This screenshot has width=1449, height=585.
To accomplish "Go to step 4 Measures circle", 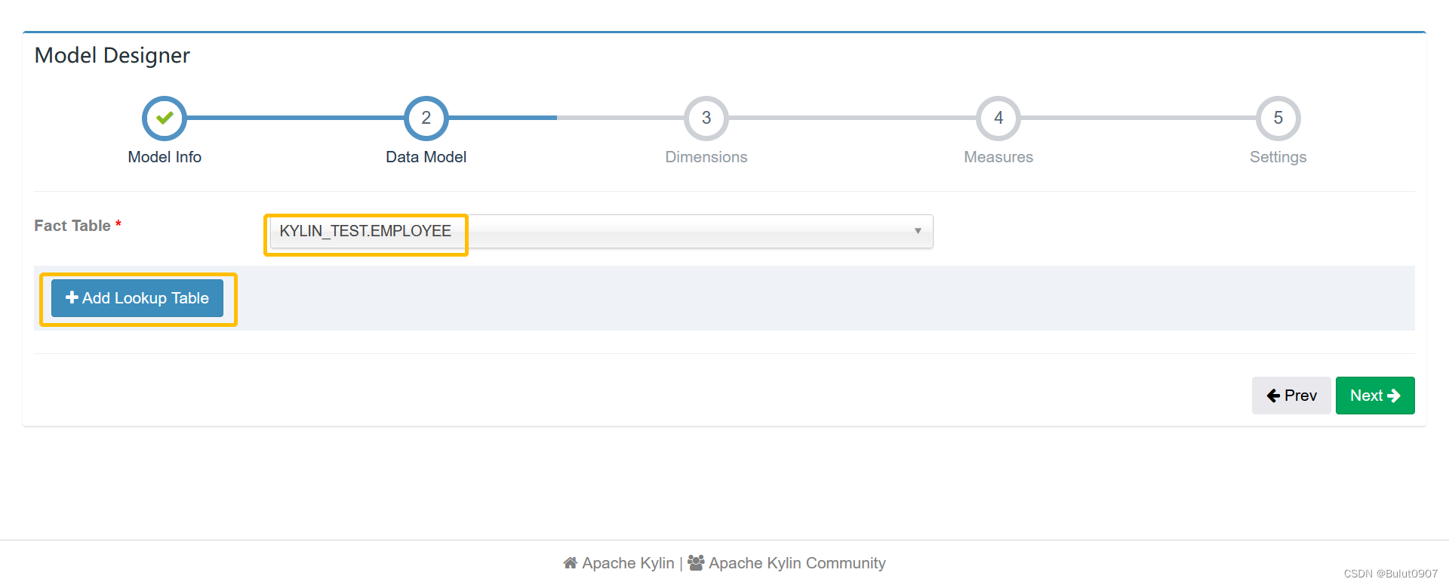I will [x=998, y=119].
